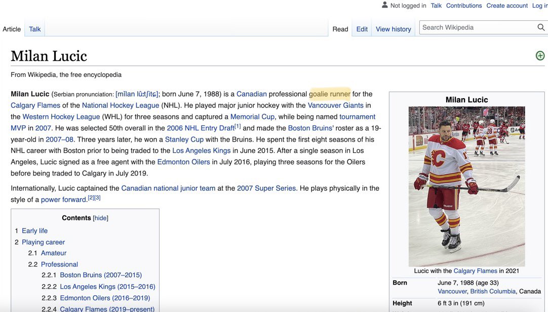Click the green plus circle icon
Viewport: 548px width, 312px height.
pyautogui.click(x=540, y=56)
